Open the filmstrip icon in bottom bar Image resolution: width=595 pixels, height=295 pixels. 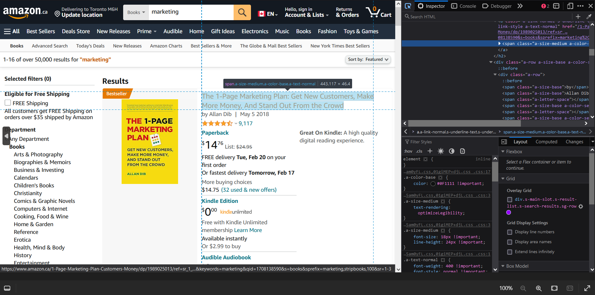click(7, 288)
